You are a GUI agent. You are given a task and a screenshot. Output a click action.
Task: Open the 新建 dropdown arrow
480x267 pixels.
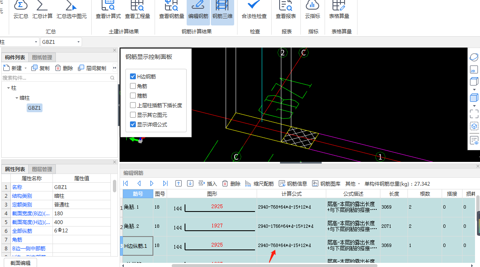(x=26, y=68)
